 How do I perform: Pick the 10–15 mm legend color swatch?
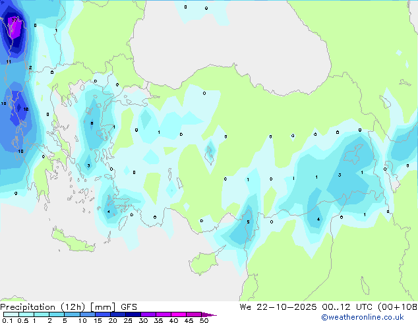87,314
